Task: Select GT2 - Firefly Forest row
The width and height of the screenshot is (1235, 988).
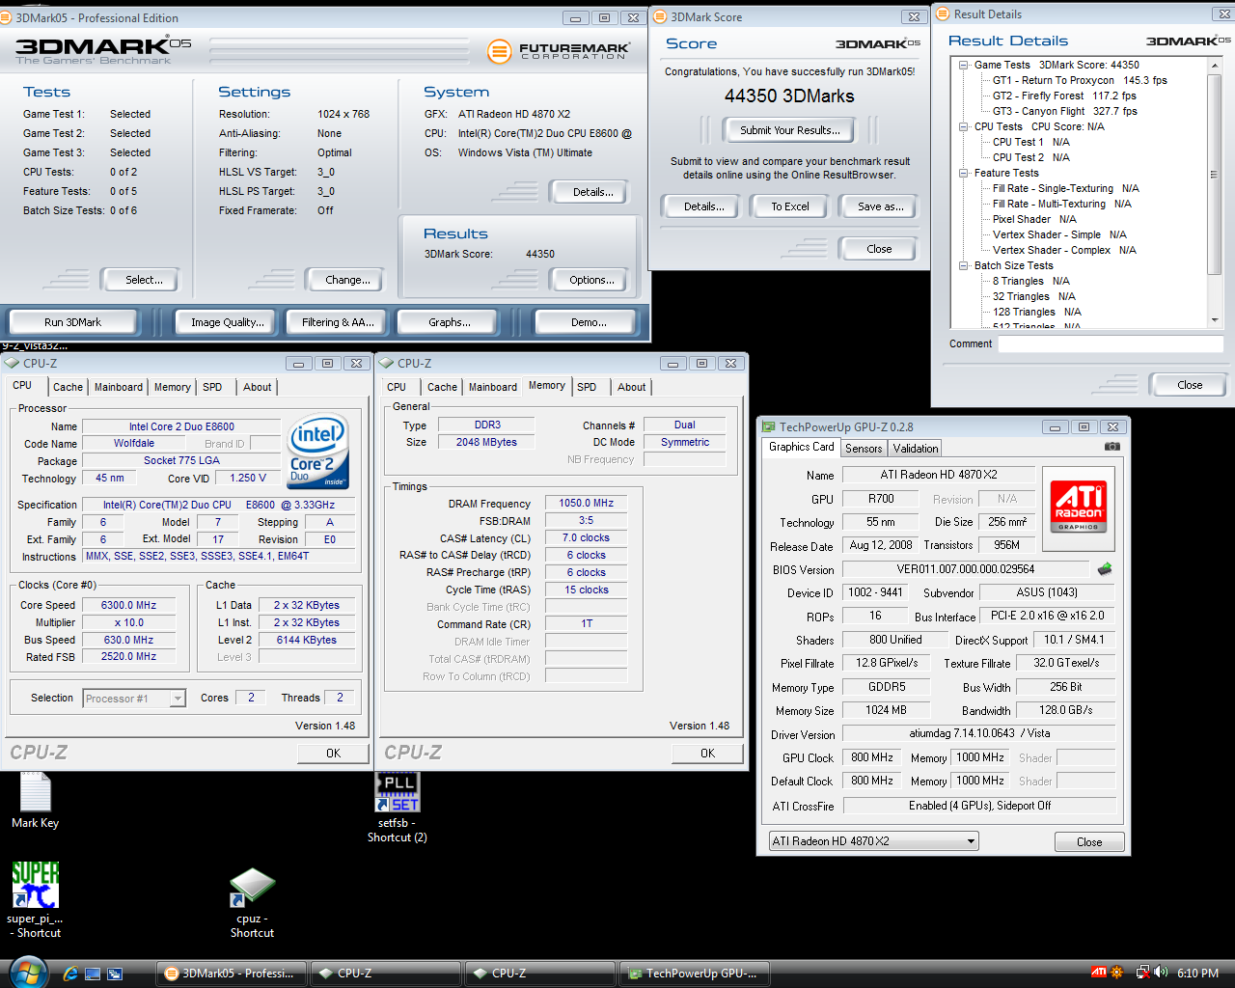Action: point(1064,96)
